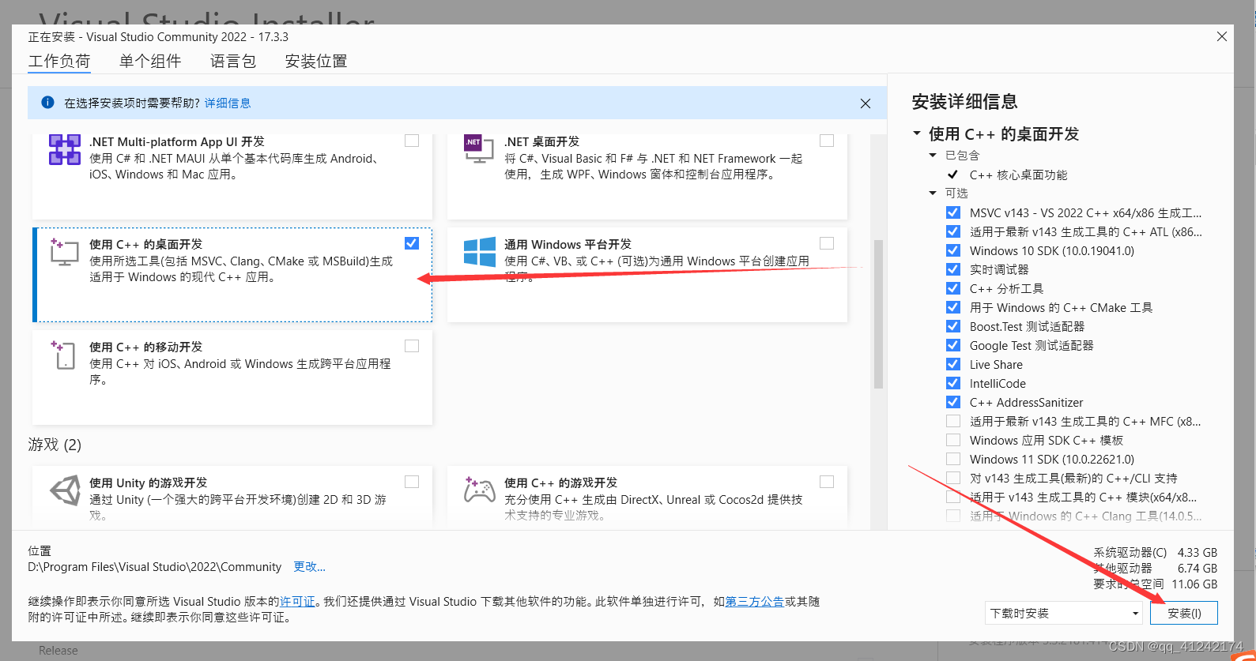Click the 要求的总空间 11.06 GB value
Viewport: 1256px width, 661px height.
coord(1194,584)
